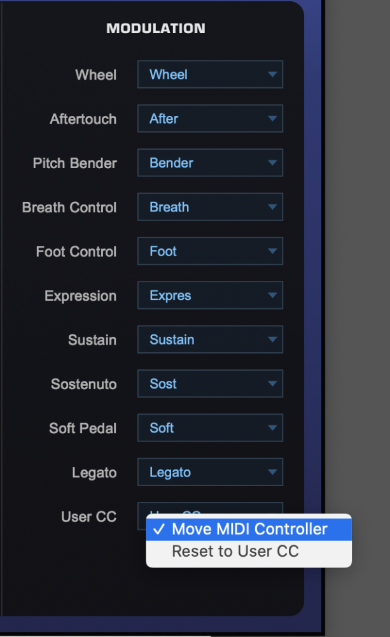390x637 pixels.
Task: Expand the Pitch Bender dropdown
Action: pyautogui.click(x=210, y=163)
